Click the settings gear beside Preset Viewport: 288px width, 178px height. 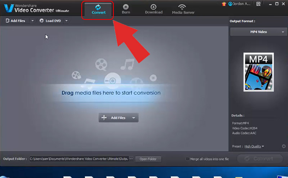[x=284, y=146]
